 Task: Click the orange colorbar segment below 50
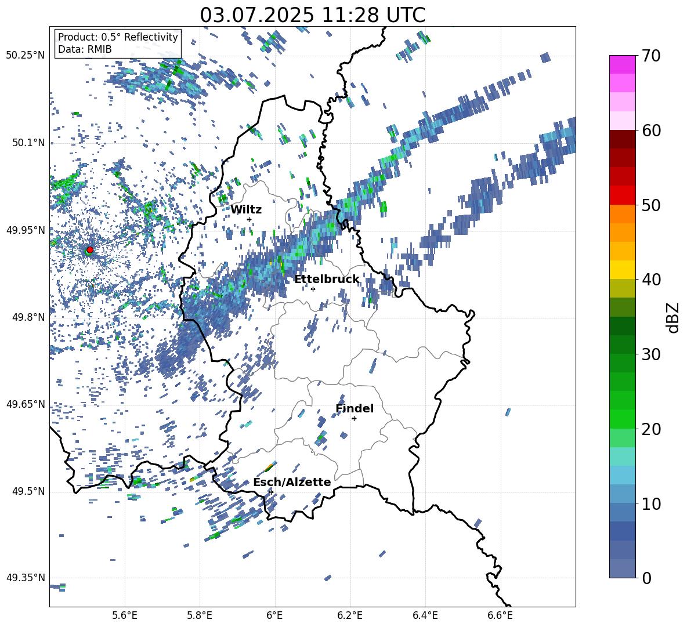[622, 213]
